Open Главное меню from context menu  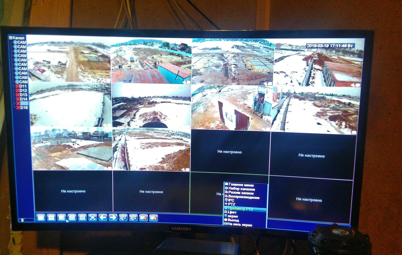241,185
